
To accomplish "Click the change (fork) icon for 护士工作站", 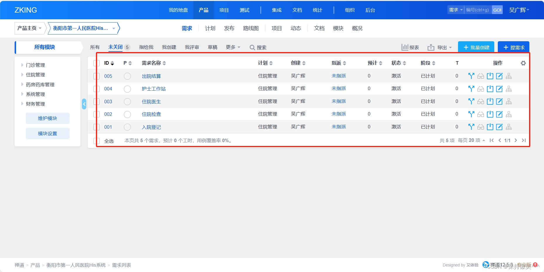I will 471,89.
